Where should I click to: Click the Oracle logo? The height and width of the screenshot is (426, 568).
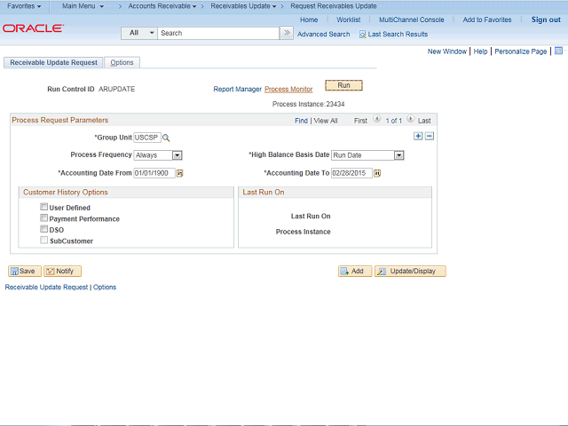coord(34,28)
